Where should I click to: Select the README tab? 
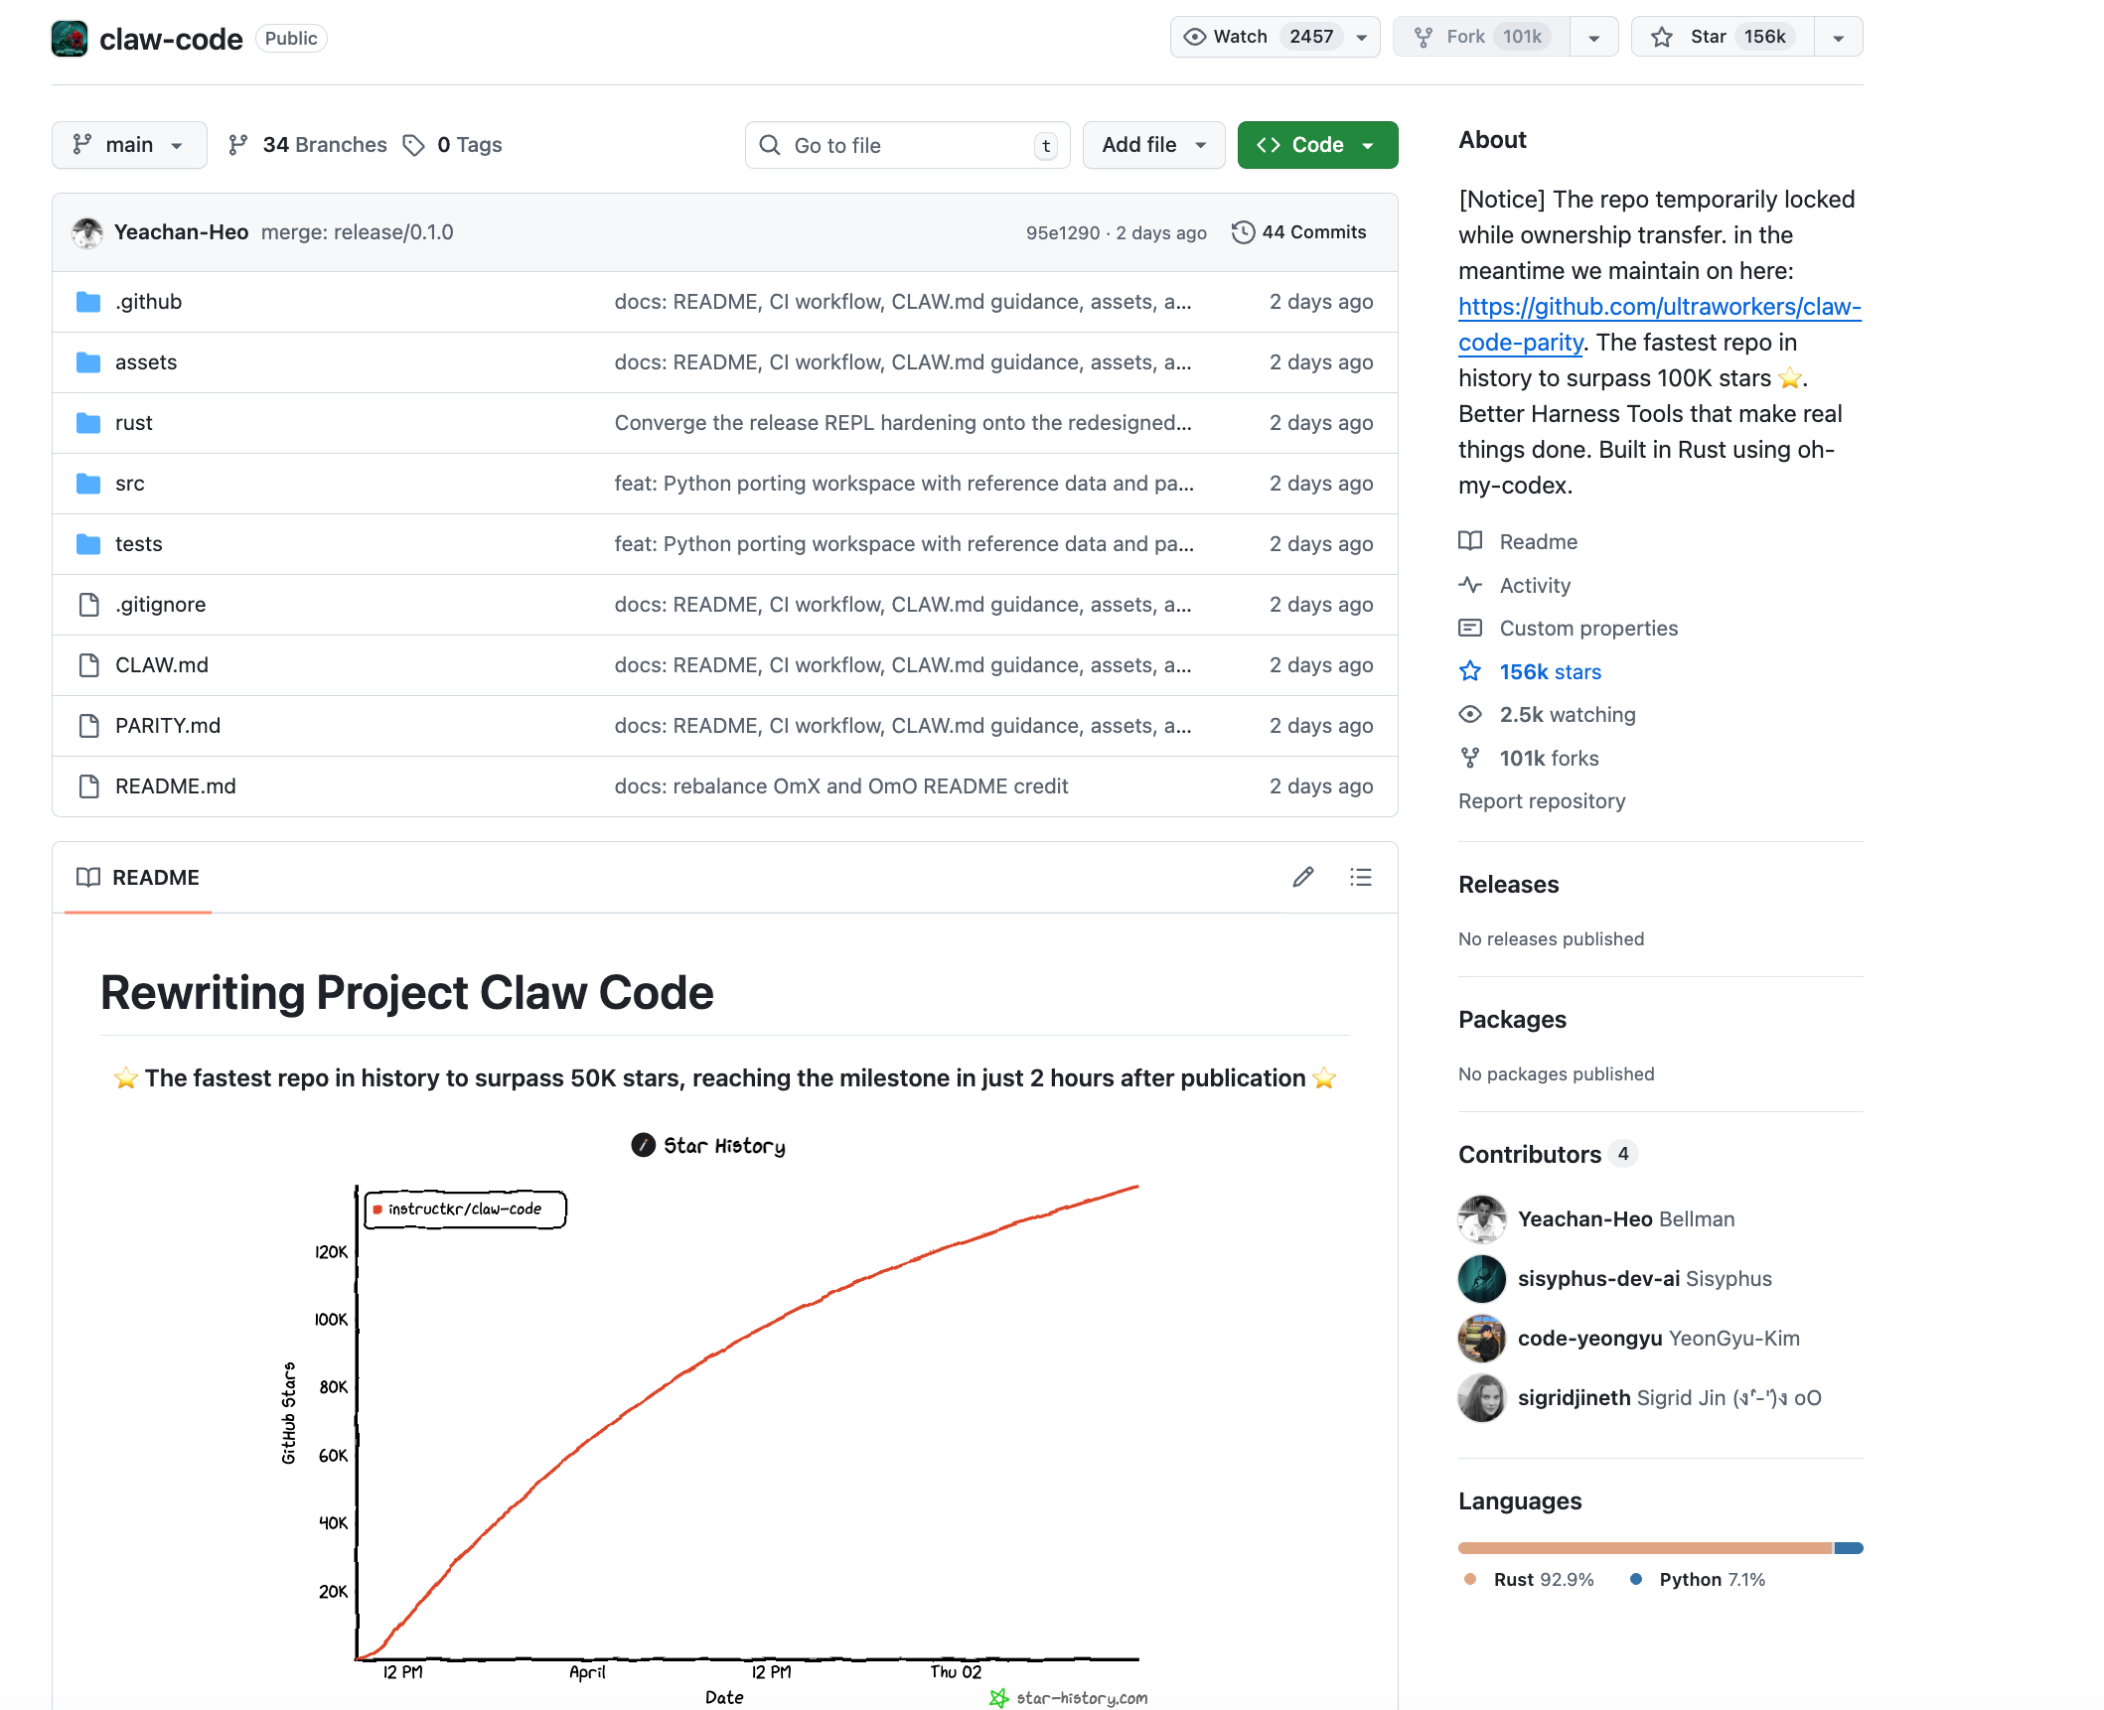[x=138, y=877]
